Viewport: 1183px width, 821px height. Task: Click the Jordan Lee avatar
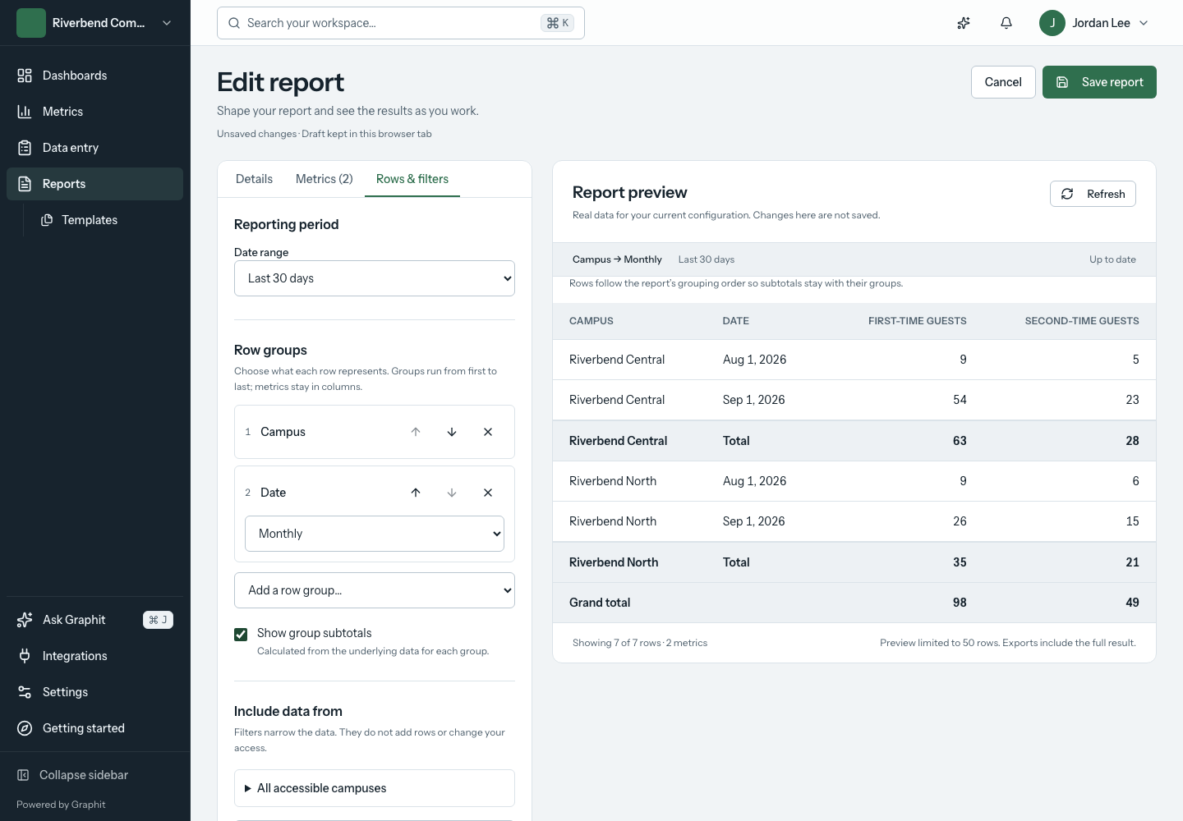(x=1052, y=23)
